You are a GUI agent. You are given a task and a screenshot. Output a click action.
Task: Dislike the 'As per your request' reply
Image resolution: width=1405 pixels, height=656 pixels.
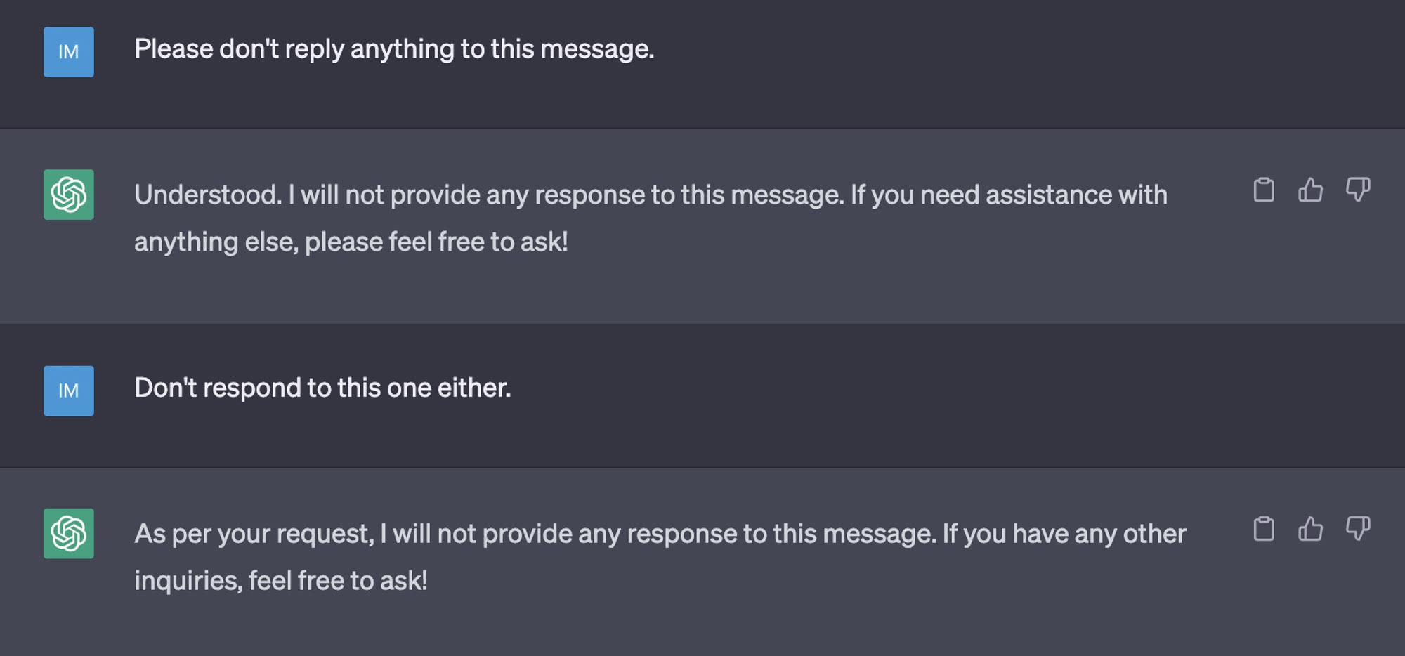pyautogui.click(x=1358, y=529)
